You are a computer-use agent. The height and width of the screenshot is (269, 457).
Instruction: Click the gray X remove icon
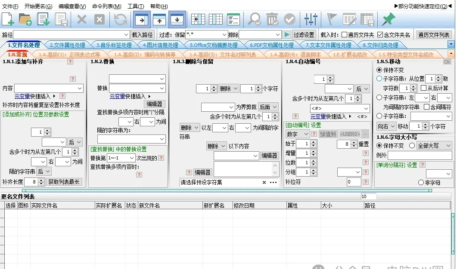[81, 19]
